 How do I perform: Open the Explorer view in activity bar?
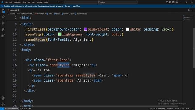(3, 11)
